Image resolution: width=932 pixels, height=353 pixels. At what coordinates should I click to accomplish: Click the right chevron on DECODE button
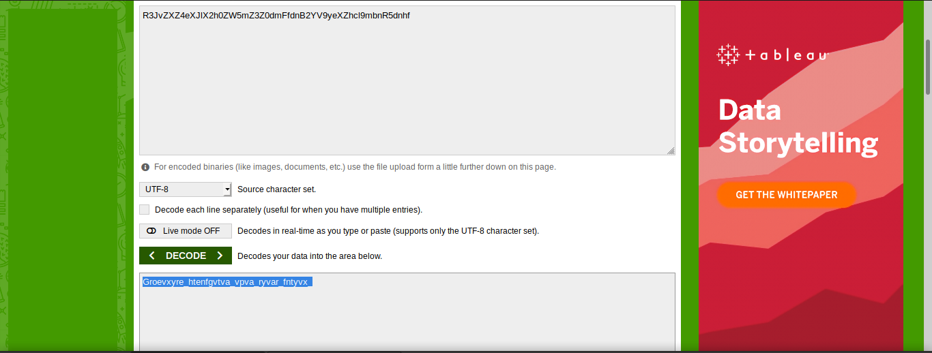click(220, 256)
